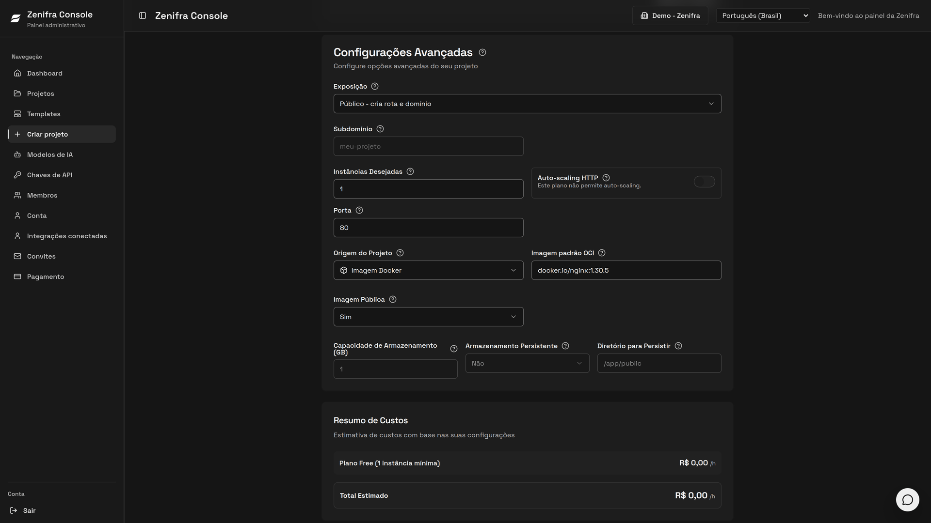Open the chat support bubble

(908, 500)
